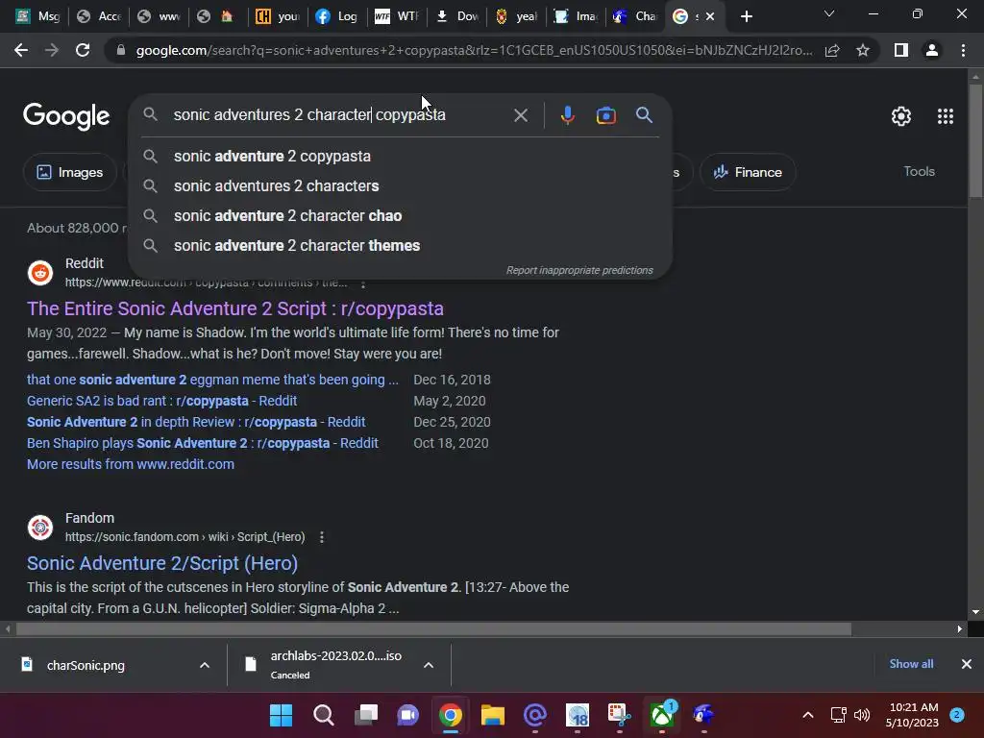Go back to the previous page
The height and width of the screenshot is (738, 984).
tap(21, 50)
